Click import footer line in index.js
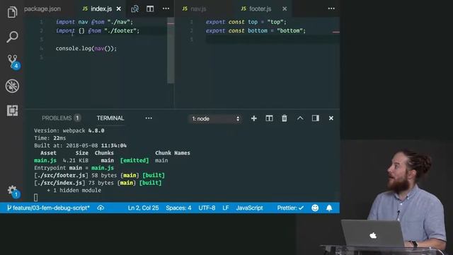The image size is (453, 255). pyautogui.click(x=98, y=30)
